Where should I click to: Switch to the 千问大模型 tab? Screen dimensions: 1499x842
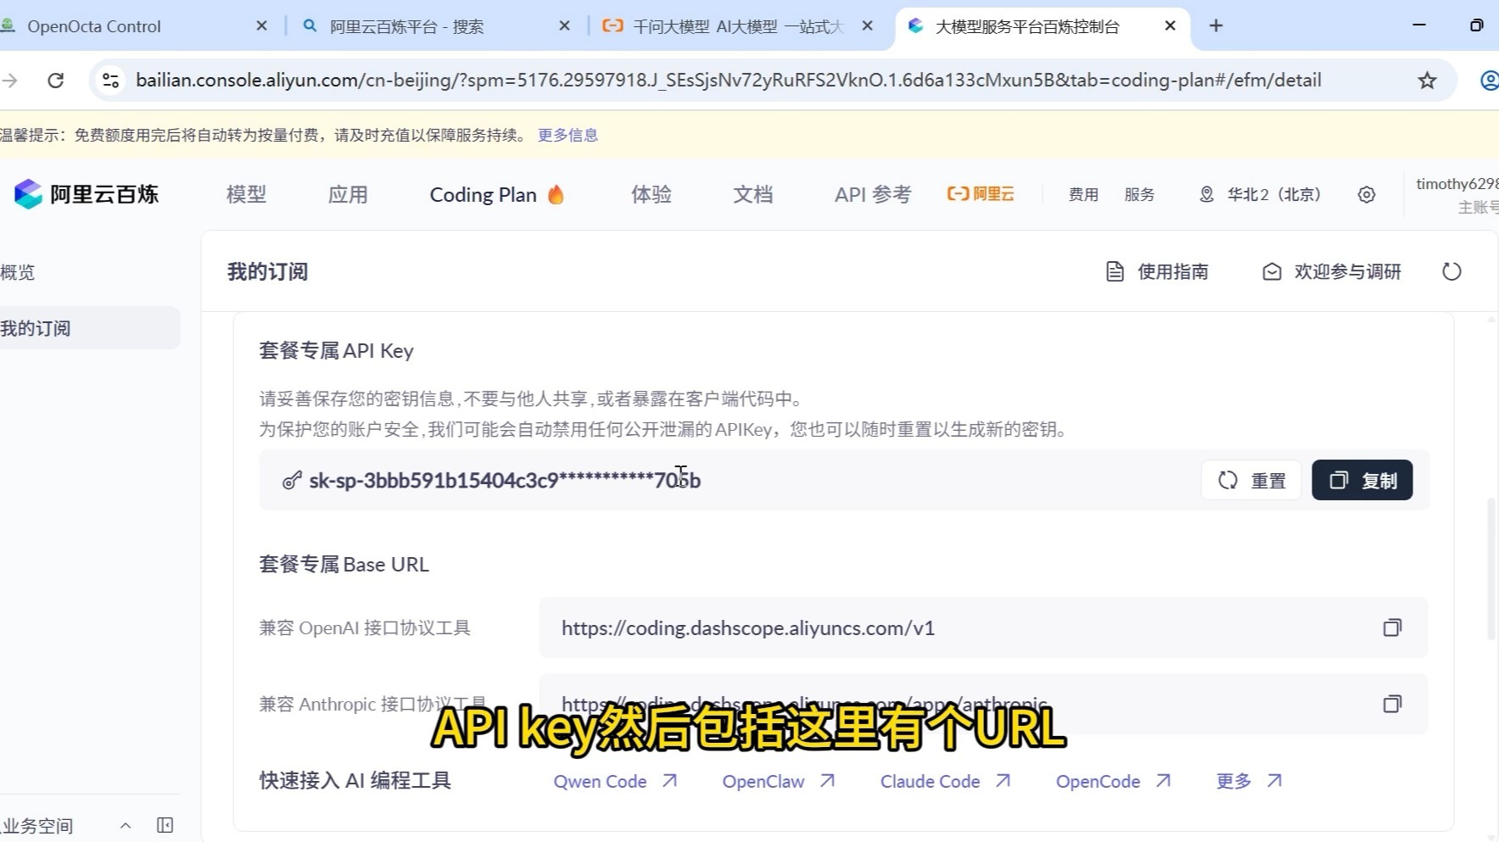coord(738,26)
